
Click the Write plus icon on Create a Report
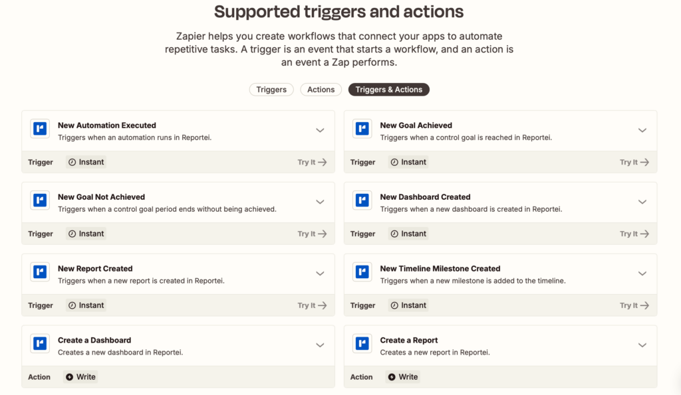click(392, 376)
